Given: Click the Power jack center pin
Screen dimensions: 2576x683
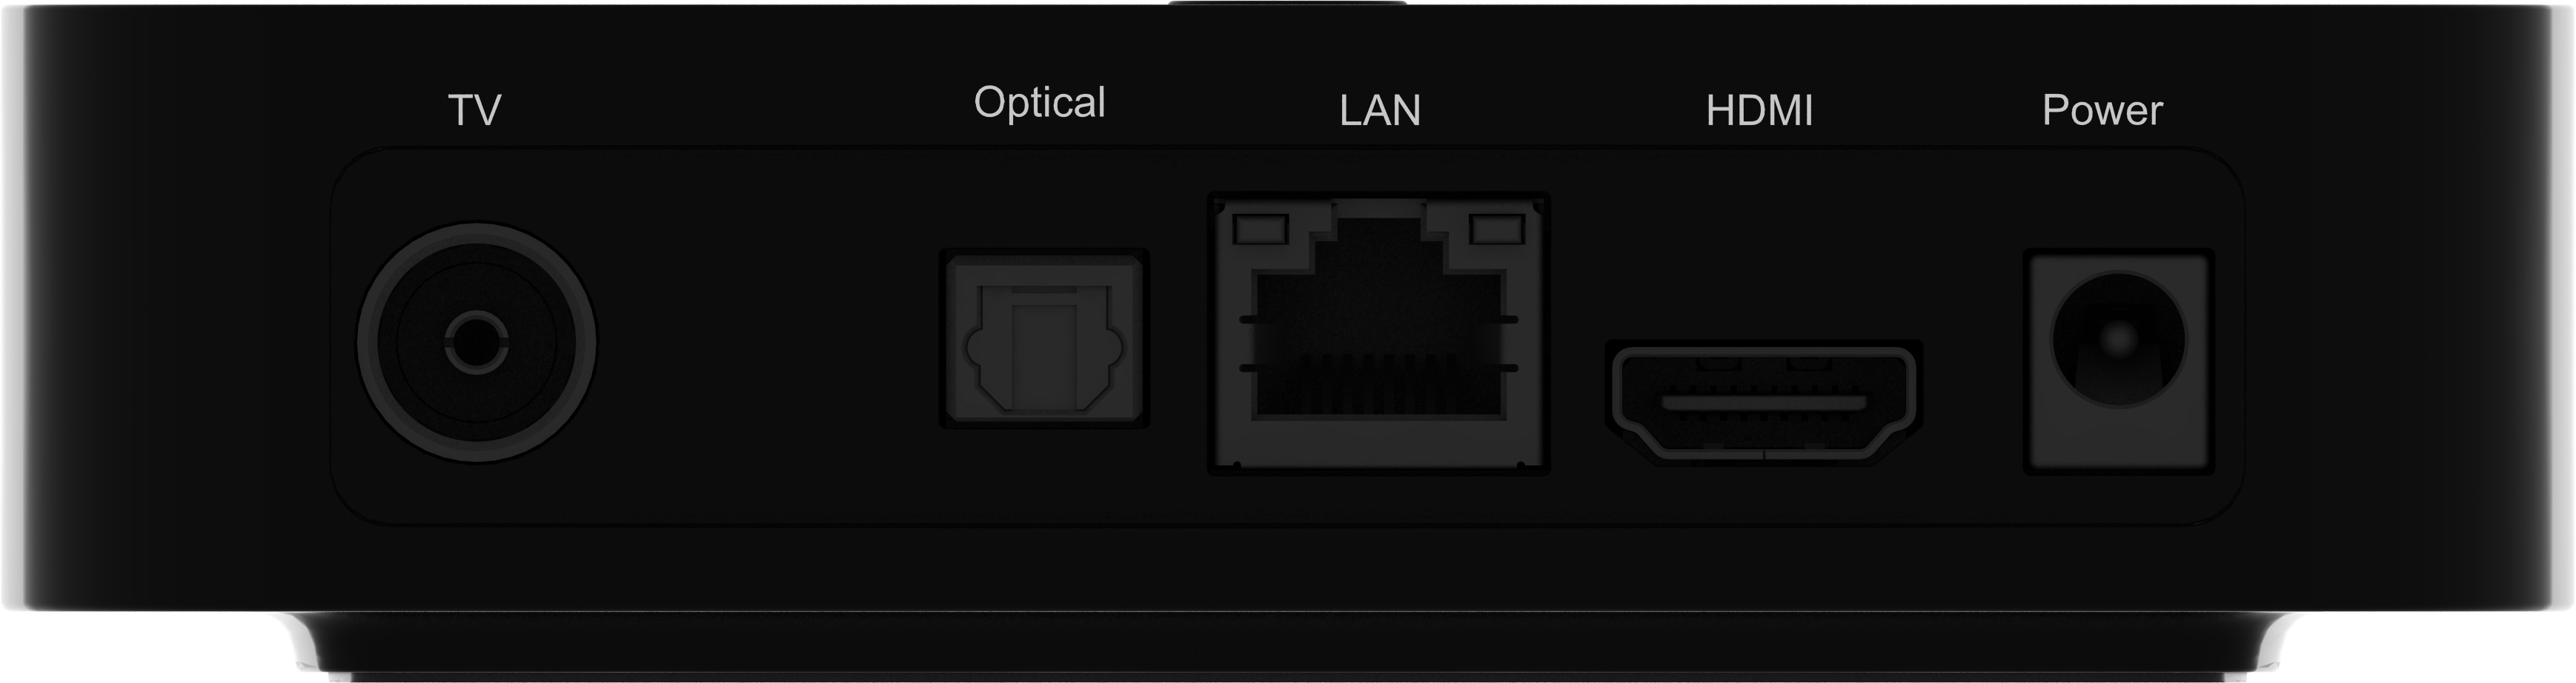Looking at the screenshot, I should [x=2118, y=340].
